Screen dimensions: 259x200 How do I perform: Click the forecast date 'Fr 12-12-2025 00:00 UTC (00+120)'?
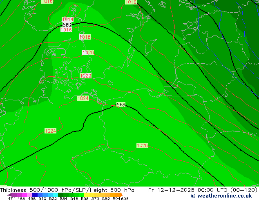coord(203,190)
